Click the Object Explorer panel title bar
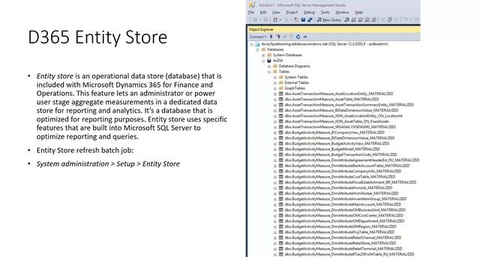Screen dimensions: 480x270 click(x=334, y=29)
